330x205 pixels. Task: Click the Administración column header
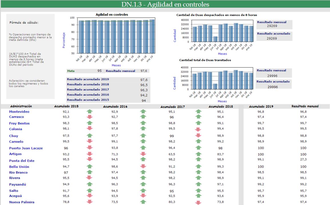click(21, 106)
